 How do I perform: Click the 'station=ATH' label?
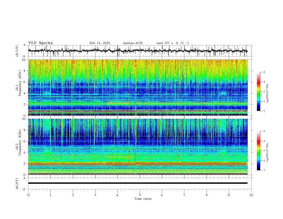133,43
